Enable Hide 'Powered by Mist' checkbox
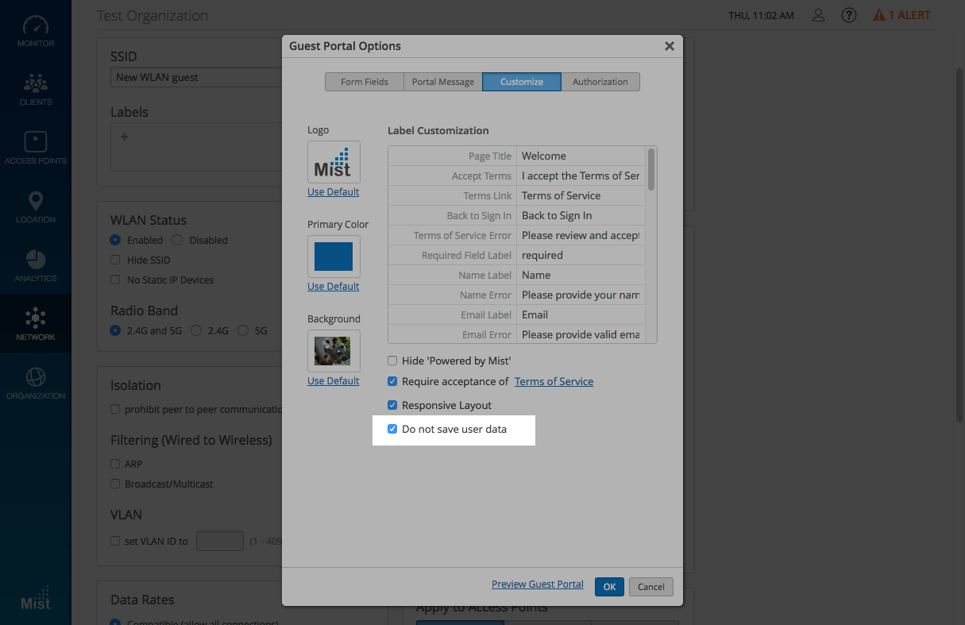Screen dimensions: 965x625 (x=392, y=361)
